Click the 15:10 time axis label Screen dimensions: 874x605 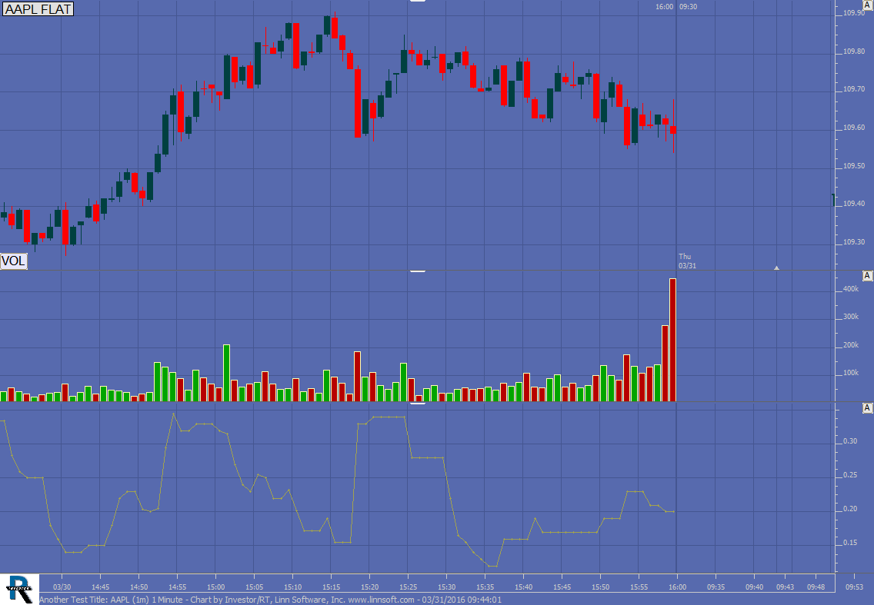tap(292, 587)
